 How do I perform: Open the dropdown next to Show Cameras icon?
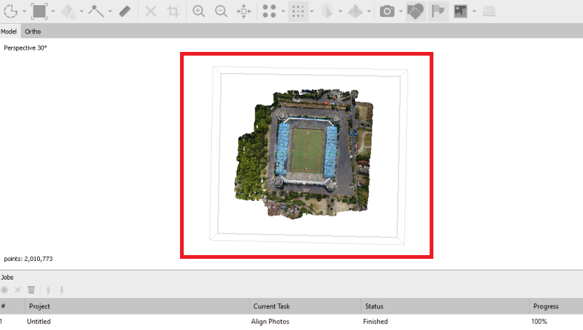[401, 11]
